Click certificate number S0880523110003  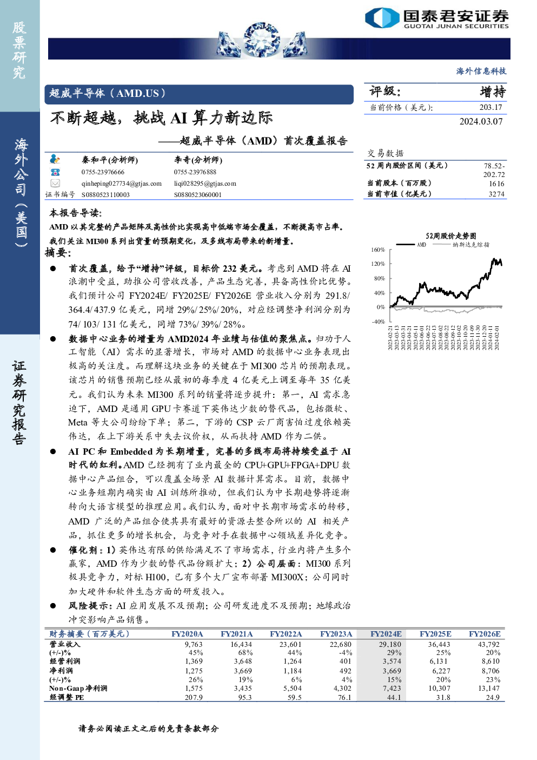point(105,195)
